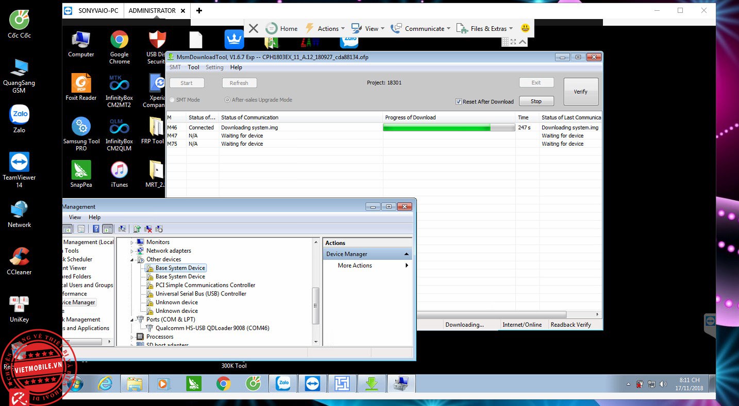The width and height of the screenshot is (739, 406).
Task: Open Samsung Tool PRO shortcut
Action: click(x=81, y=134)
